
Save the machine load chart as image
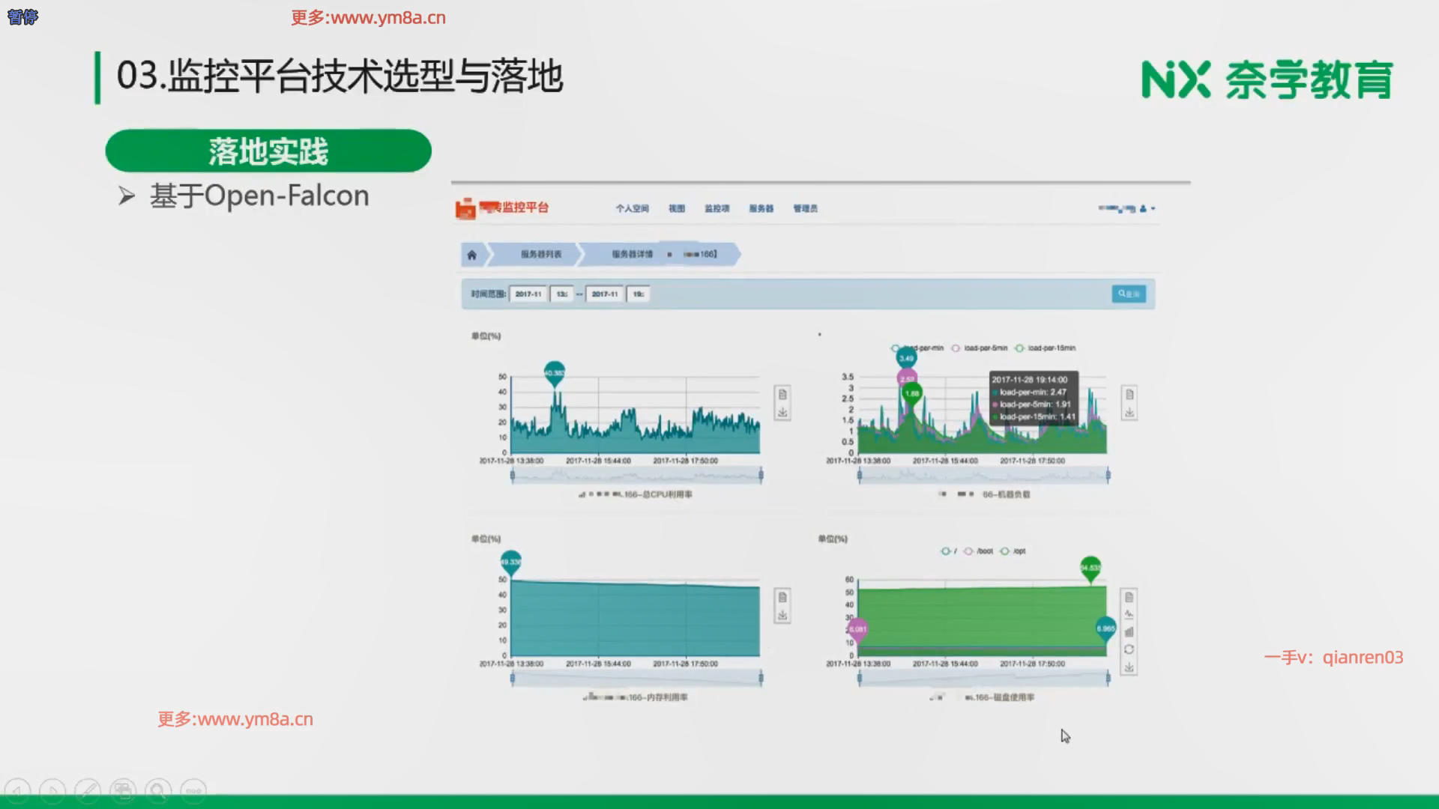[1129, 412]
